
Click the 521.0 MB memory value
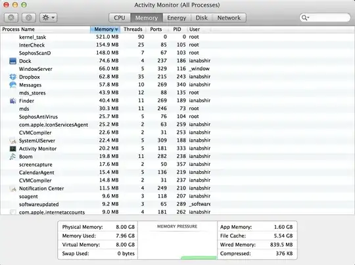(x=107, y=37)
